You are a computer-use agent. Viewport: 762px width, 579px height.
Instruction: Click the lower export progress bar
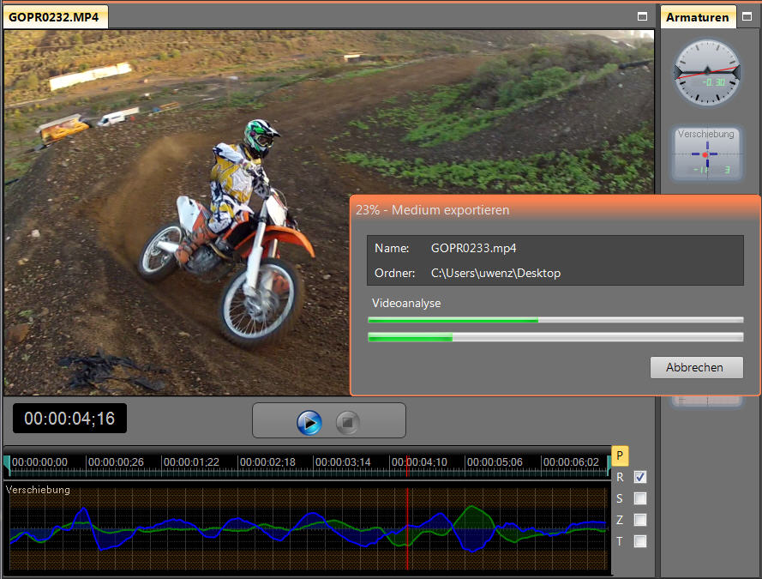[555, 337]
